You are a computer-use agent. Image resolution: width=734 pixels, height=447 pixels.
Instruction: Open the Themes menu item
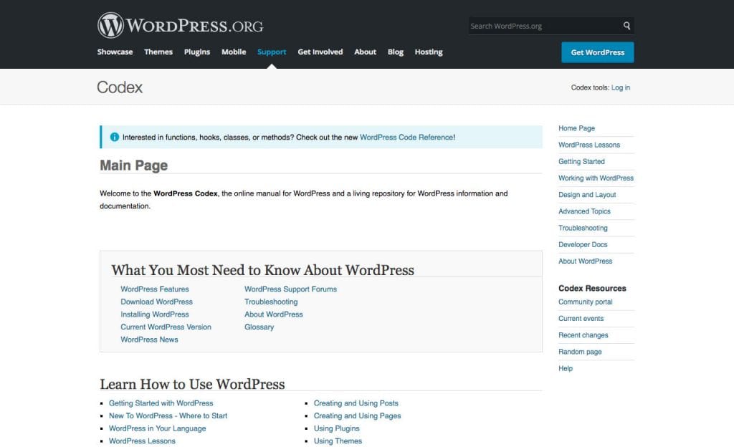coord(158,52)
